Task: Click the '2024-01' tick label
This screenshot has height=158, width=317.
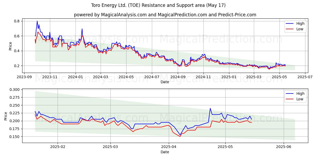Action: point(76,77)
